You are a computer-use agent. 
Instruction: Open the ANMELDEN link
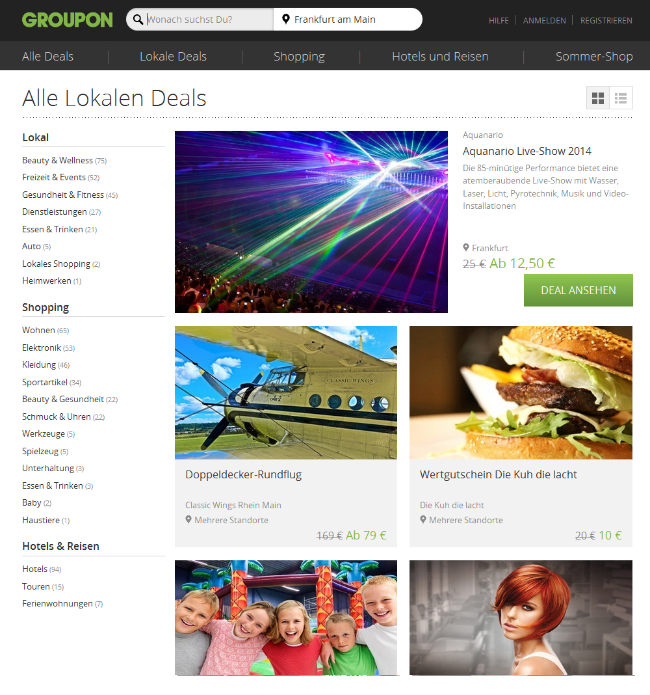click(544, 20)
